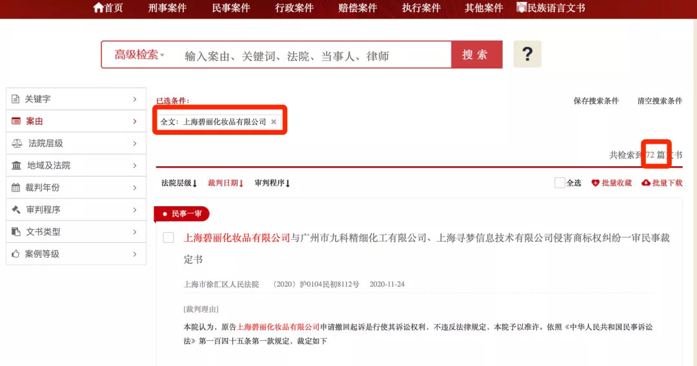This screenshot has height=366, width=697.
Task: Go to 首页 home icon
Action: point(98,8)
